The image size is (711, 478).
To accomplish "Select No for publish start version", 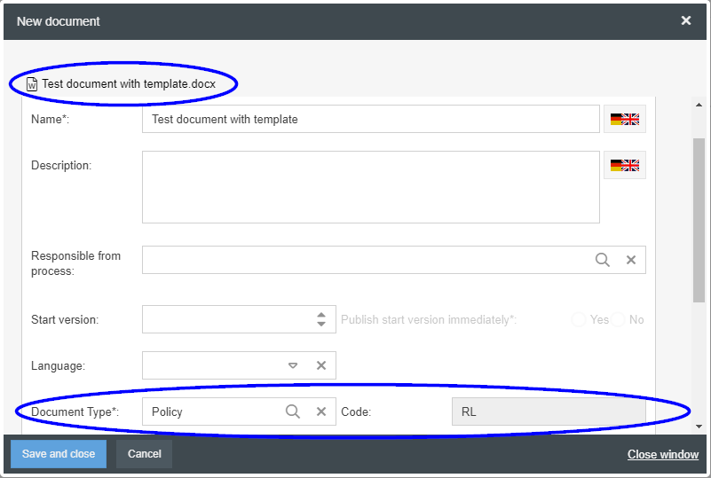I will [x=619, y=319].
